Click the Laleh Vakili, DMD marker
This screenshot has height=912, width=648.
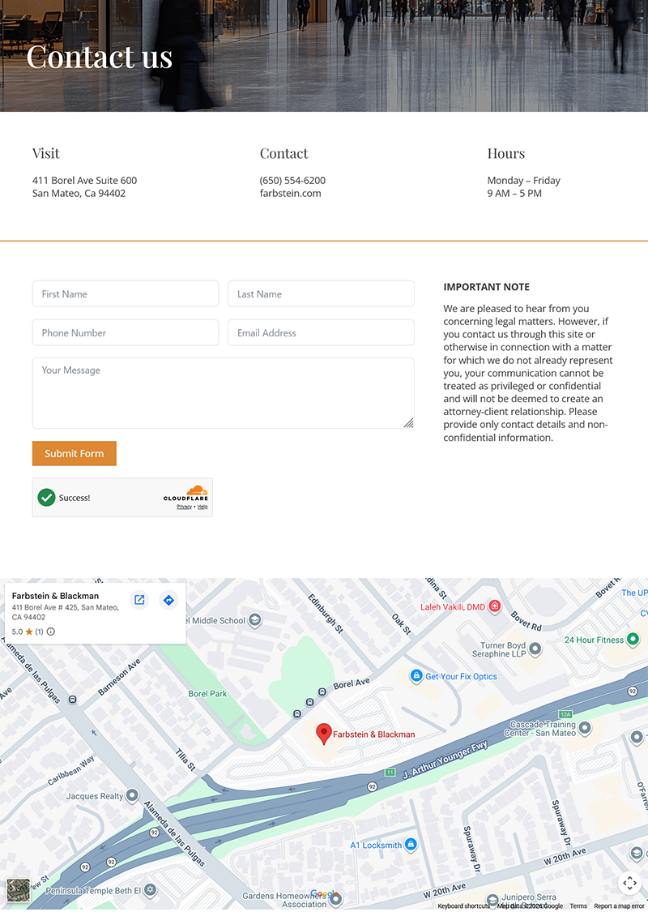(495, 606)
